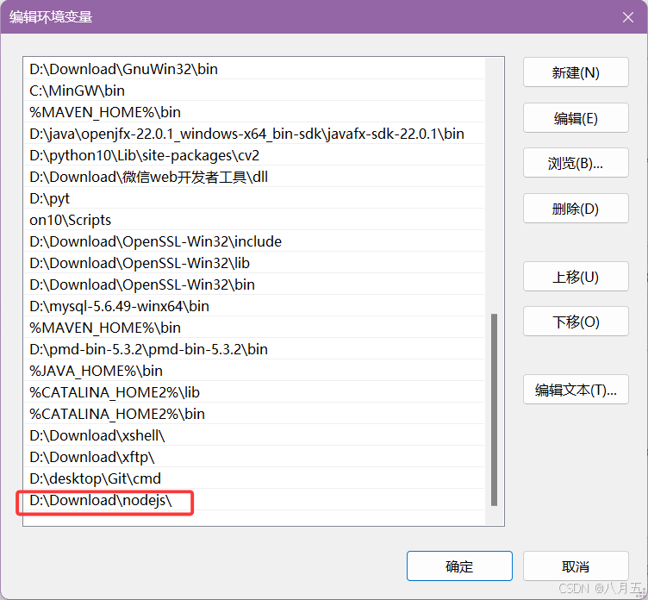Select D:\desktop\Git\cmd entry
The width and height of the screenshot is (648, 600).
point(254,478)
